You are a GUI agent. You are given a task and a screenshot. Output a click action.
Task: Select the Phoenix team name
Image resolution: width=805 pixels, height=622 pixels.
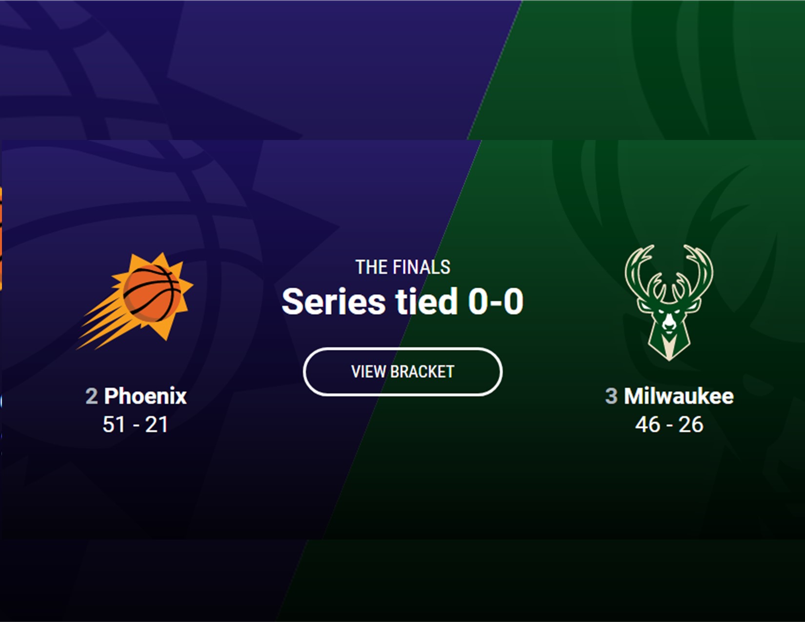pyautogui.click(x=145, y=396)
